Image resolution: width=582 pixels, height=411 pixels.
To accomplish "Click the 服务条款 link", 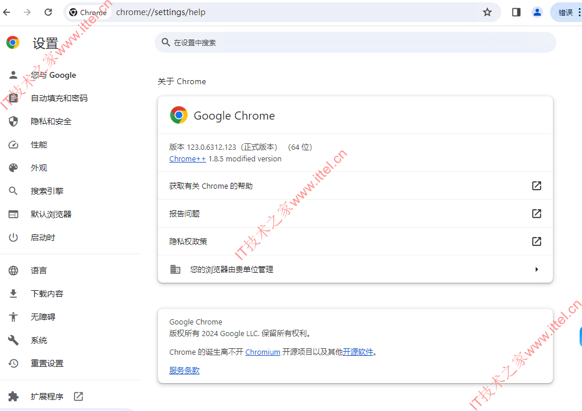I will pos(184,370).
